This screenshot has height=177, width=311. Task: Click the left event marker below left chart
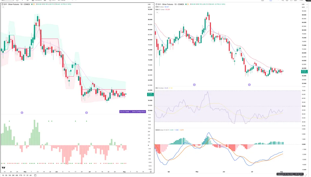22,112
